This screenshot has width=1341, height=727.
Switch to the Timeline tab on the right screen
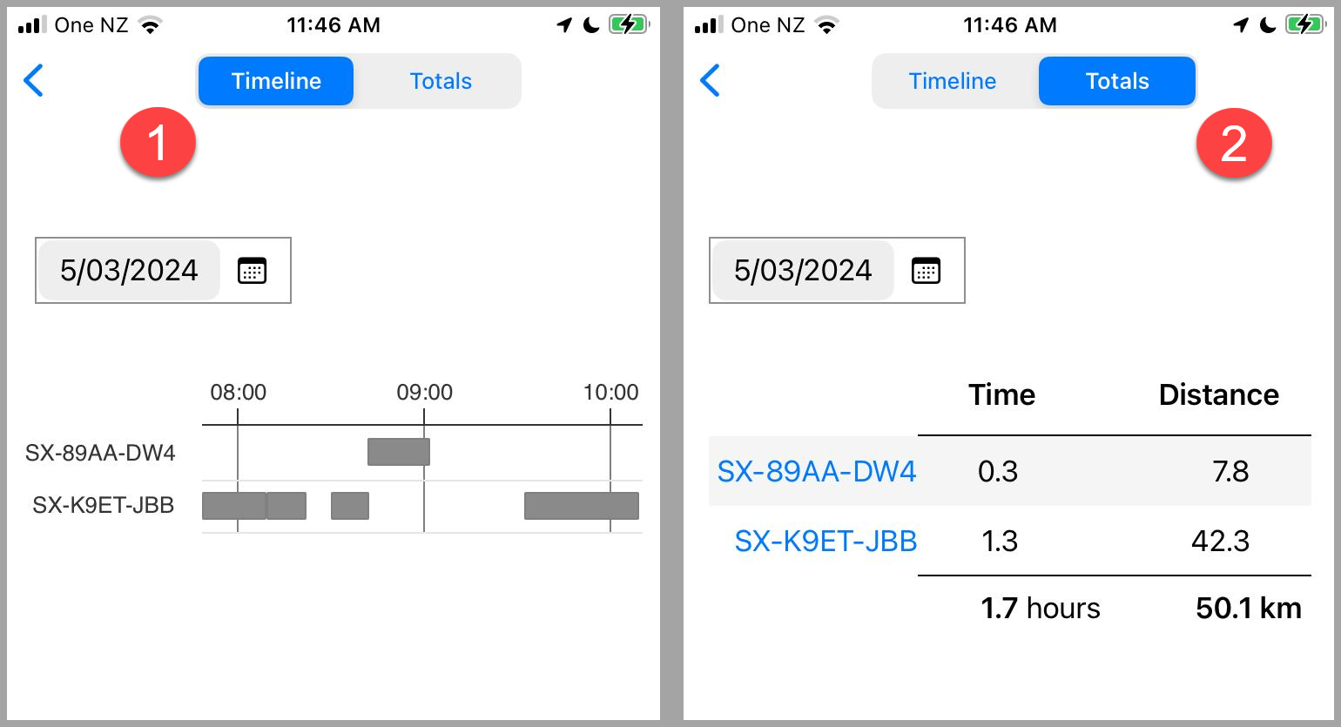click(x=953, y=81)
